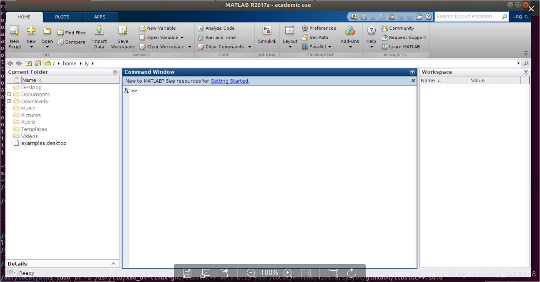Select the Music folder
This screenshot has width=540, height=282.
(28, 108)
